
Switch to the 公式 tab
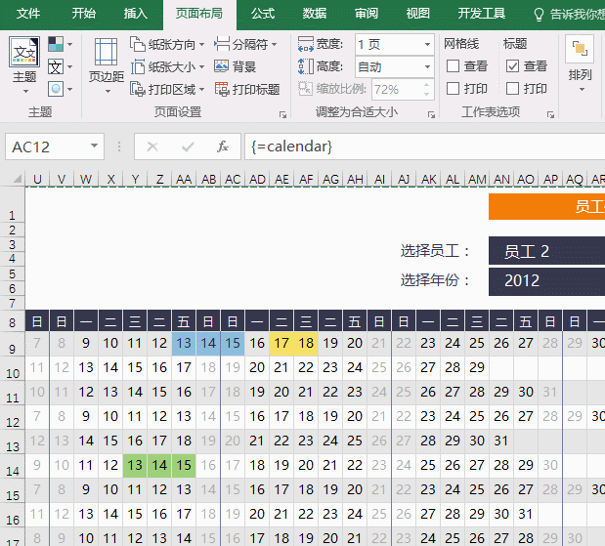263,14
